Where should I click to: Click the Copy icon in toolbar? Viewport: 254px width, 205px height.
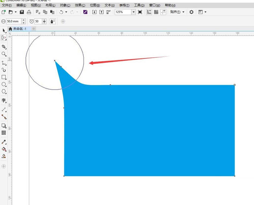pyautogui.click(x=45, y=12)
